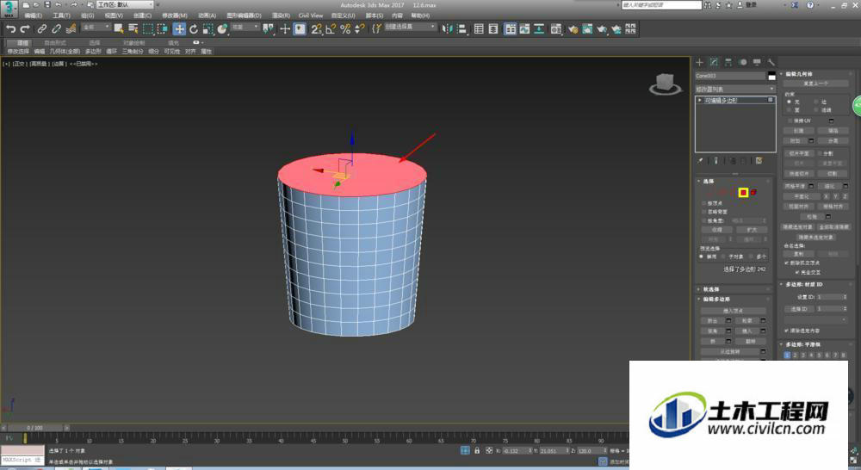This screenshot has width=861, height=470.
Task: Collapse the 选择 (Selection) rollout
Action: 709,181
